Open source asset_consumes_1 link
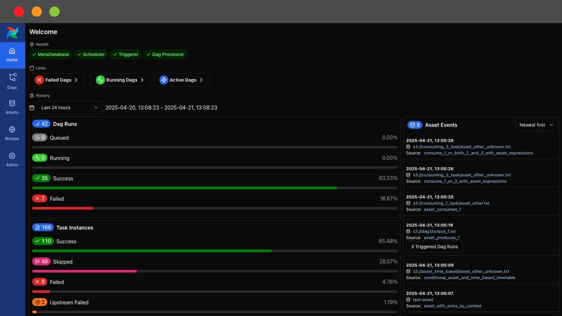This screenshot has width=562, height=316. [442, 209]
